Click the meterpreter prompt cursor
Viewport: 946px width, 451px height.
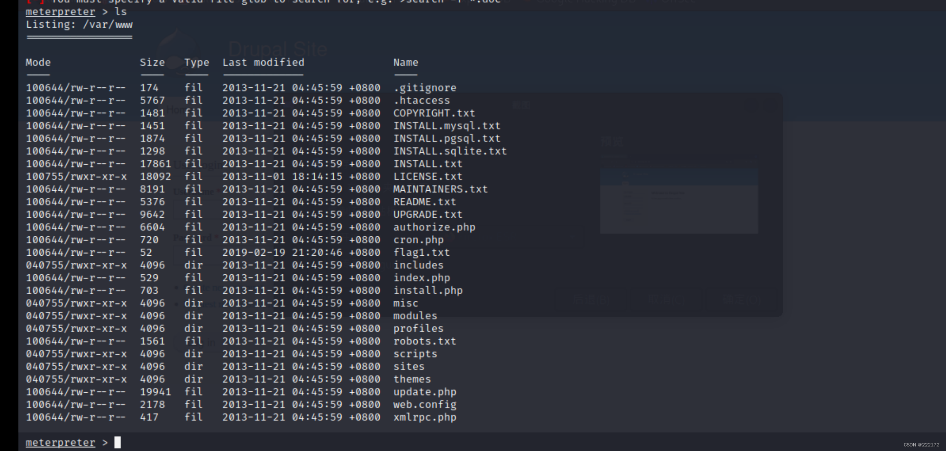[118, 442]
